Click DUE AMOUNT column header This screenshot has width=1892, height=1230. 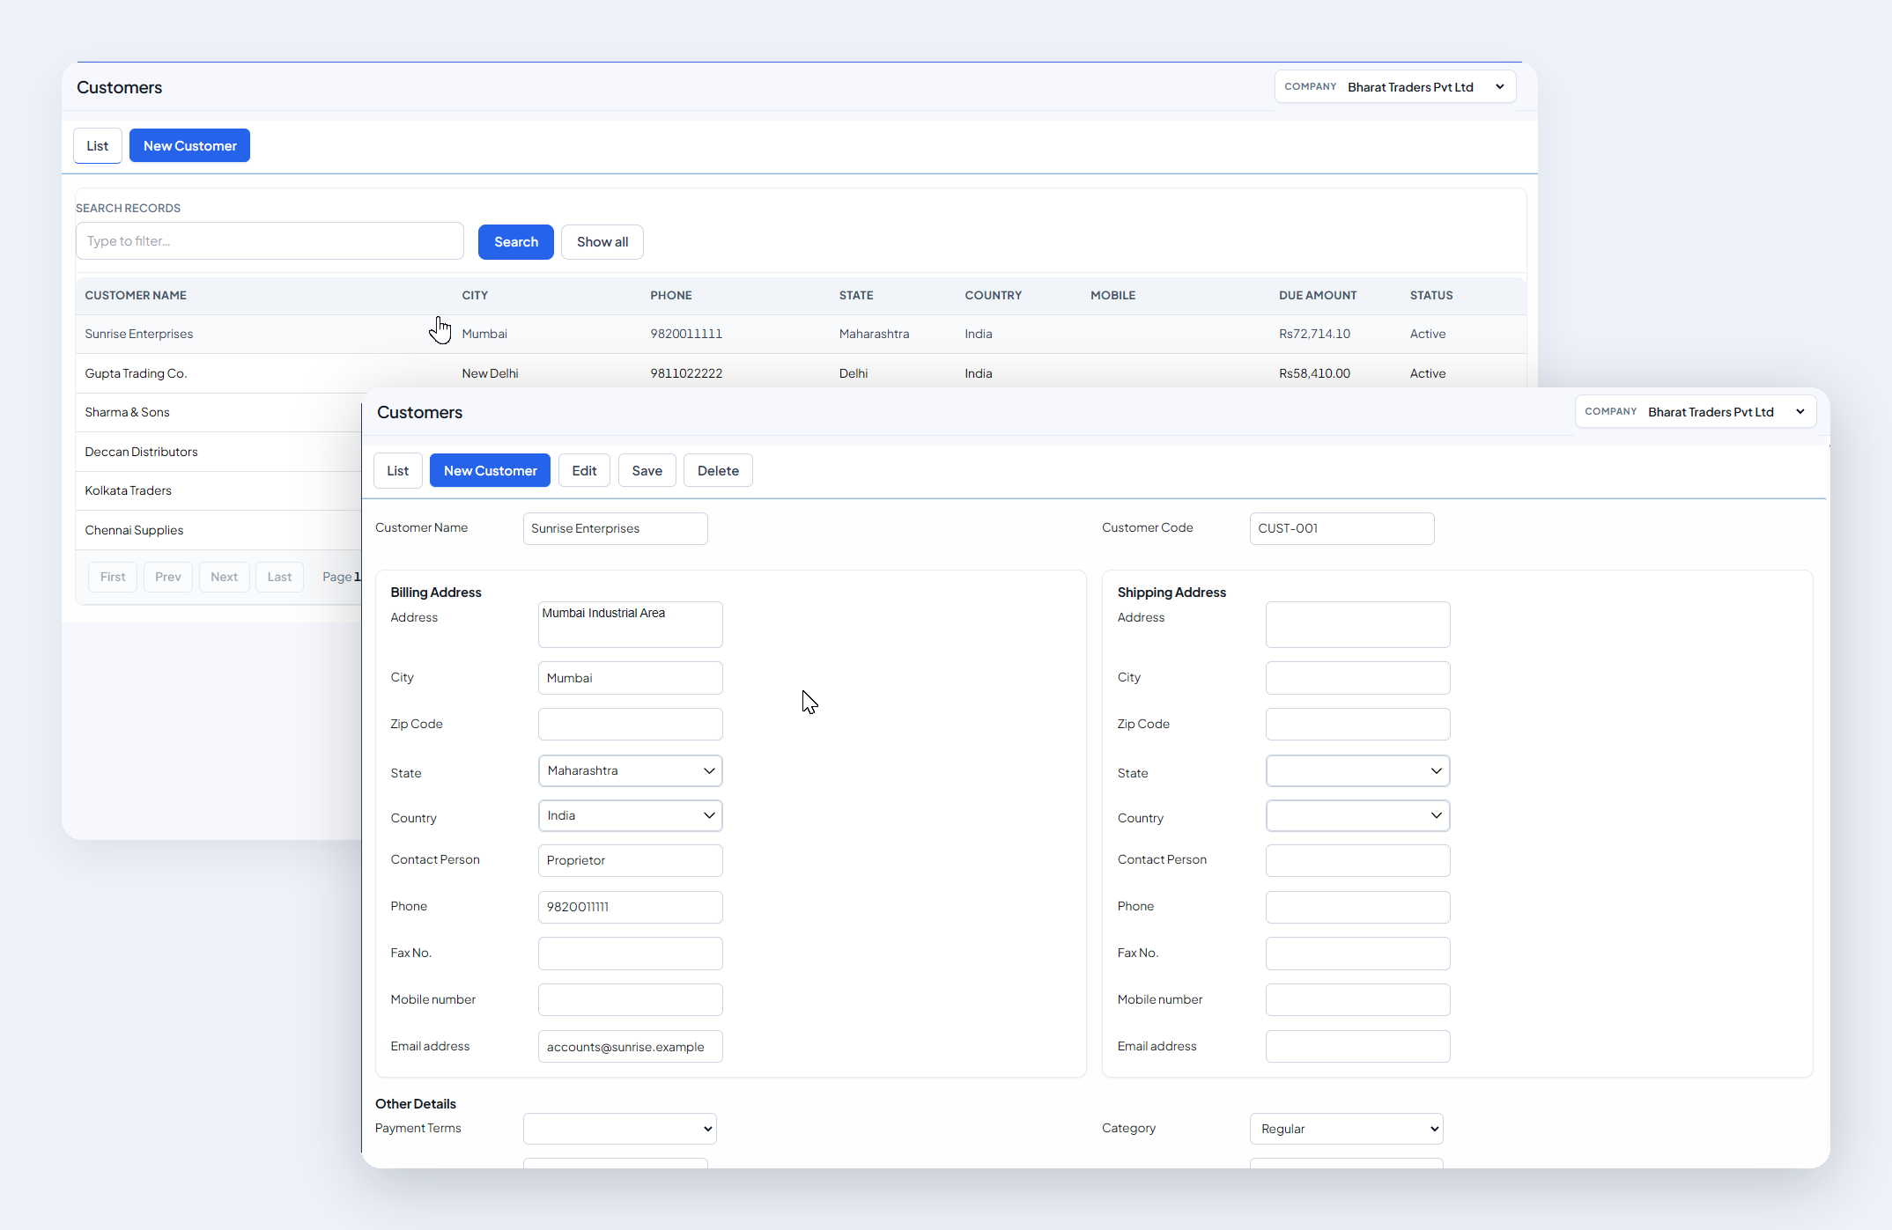point(1318,296)
